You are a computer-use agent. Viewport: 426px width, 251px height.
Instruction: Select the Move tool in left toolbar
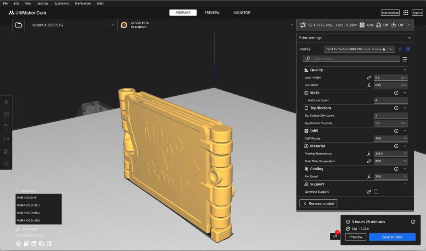[x=6, y=102]
